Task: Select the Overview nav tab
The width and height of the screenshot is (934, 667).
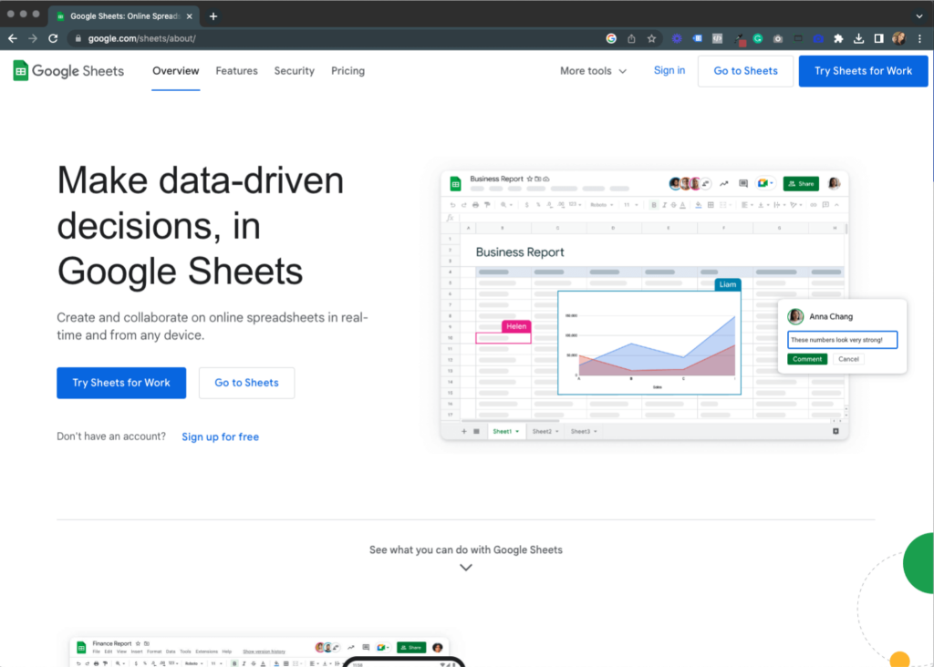Action: pos(176,71)
